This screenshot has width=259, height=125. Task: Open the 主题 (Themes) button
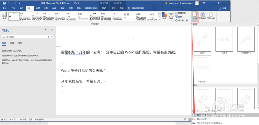point(4,16)
